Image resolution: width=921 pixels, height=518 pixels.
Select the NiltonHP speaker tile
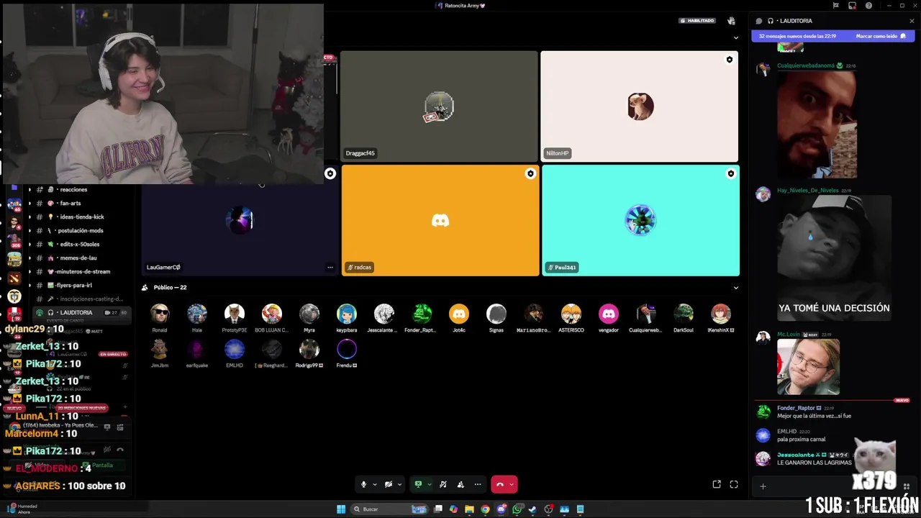(x=640, y=106)
